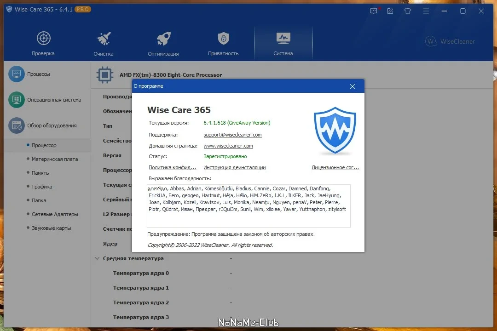Screen dimensions: 497x331
Task: Click the WiseCleaner logo
Action: point(450,41)
